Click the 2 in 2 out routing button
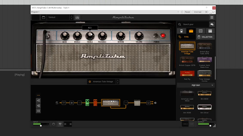Viewport: 243px width, 136px height. tap(198, 12)
